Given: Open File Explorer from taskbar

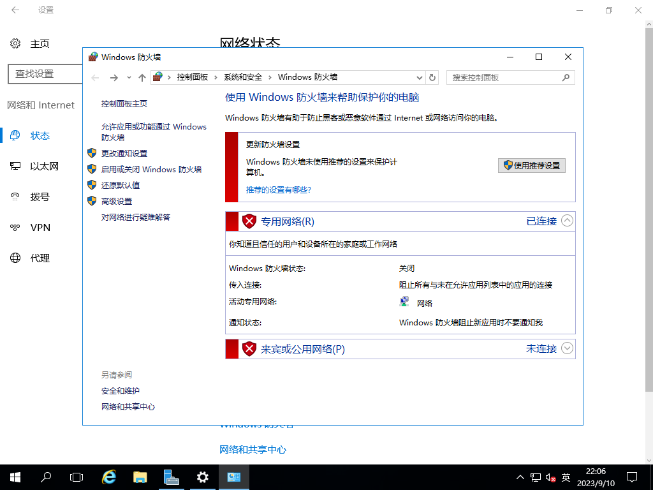Looking at the screenshot, I should 140,477.
